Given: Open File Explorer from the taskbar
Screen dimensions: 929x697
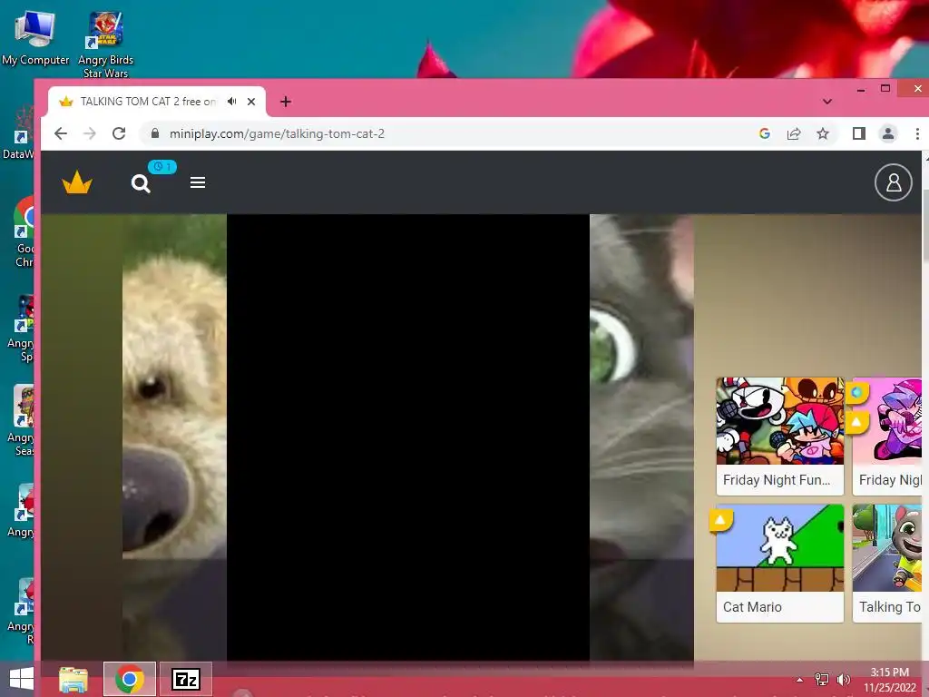Looking at the screenshot, I should [73, 679].
